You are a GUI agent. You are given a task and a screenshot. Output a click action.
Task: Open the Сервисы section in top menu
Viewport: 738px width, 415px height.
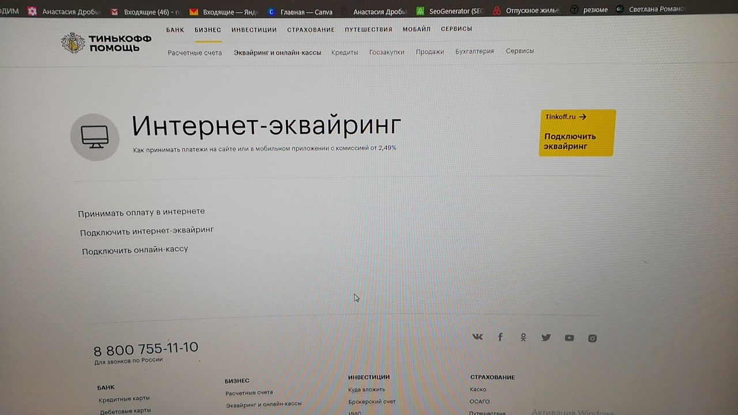(456, 29)
